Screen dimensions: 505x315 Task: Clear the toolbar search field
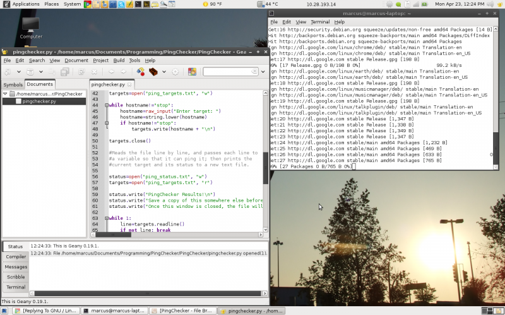254,71
